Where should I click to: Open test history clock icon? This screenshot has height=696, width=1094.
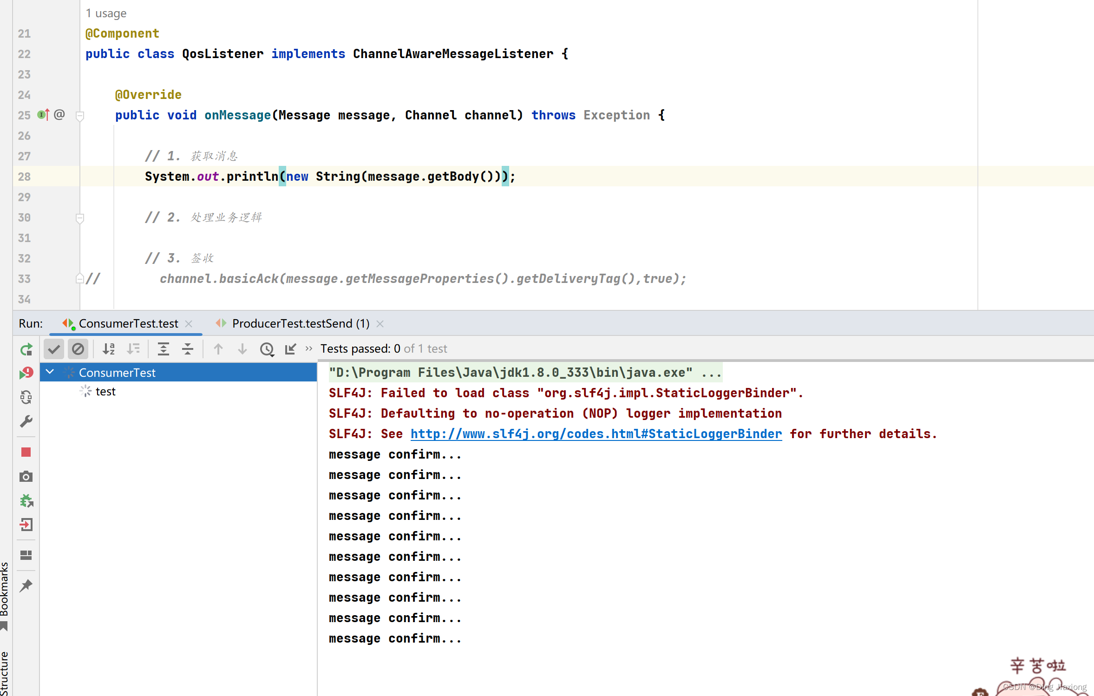pyautogui.click(x=267, y=349)
